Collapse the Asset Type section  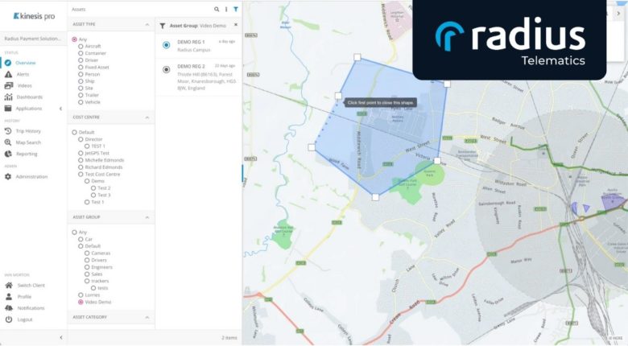point(147,24)
